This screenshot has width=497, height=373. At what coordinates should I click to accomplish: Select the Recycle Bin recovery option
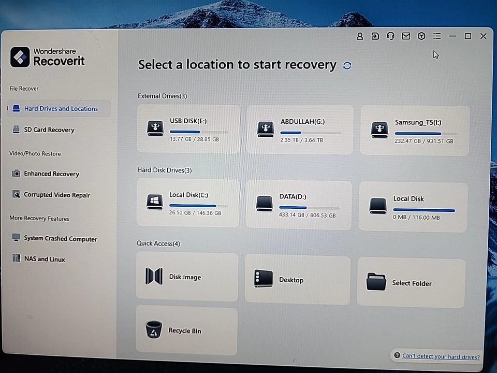pyautogui.click(x=185, y=331)
